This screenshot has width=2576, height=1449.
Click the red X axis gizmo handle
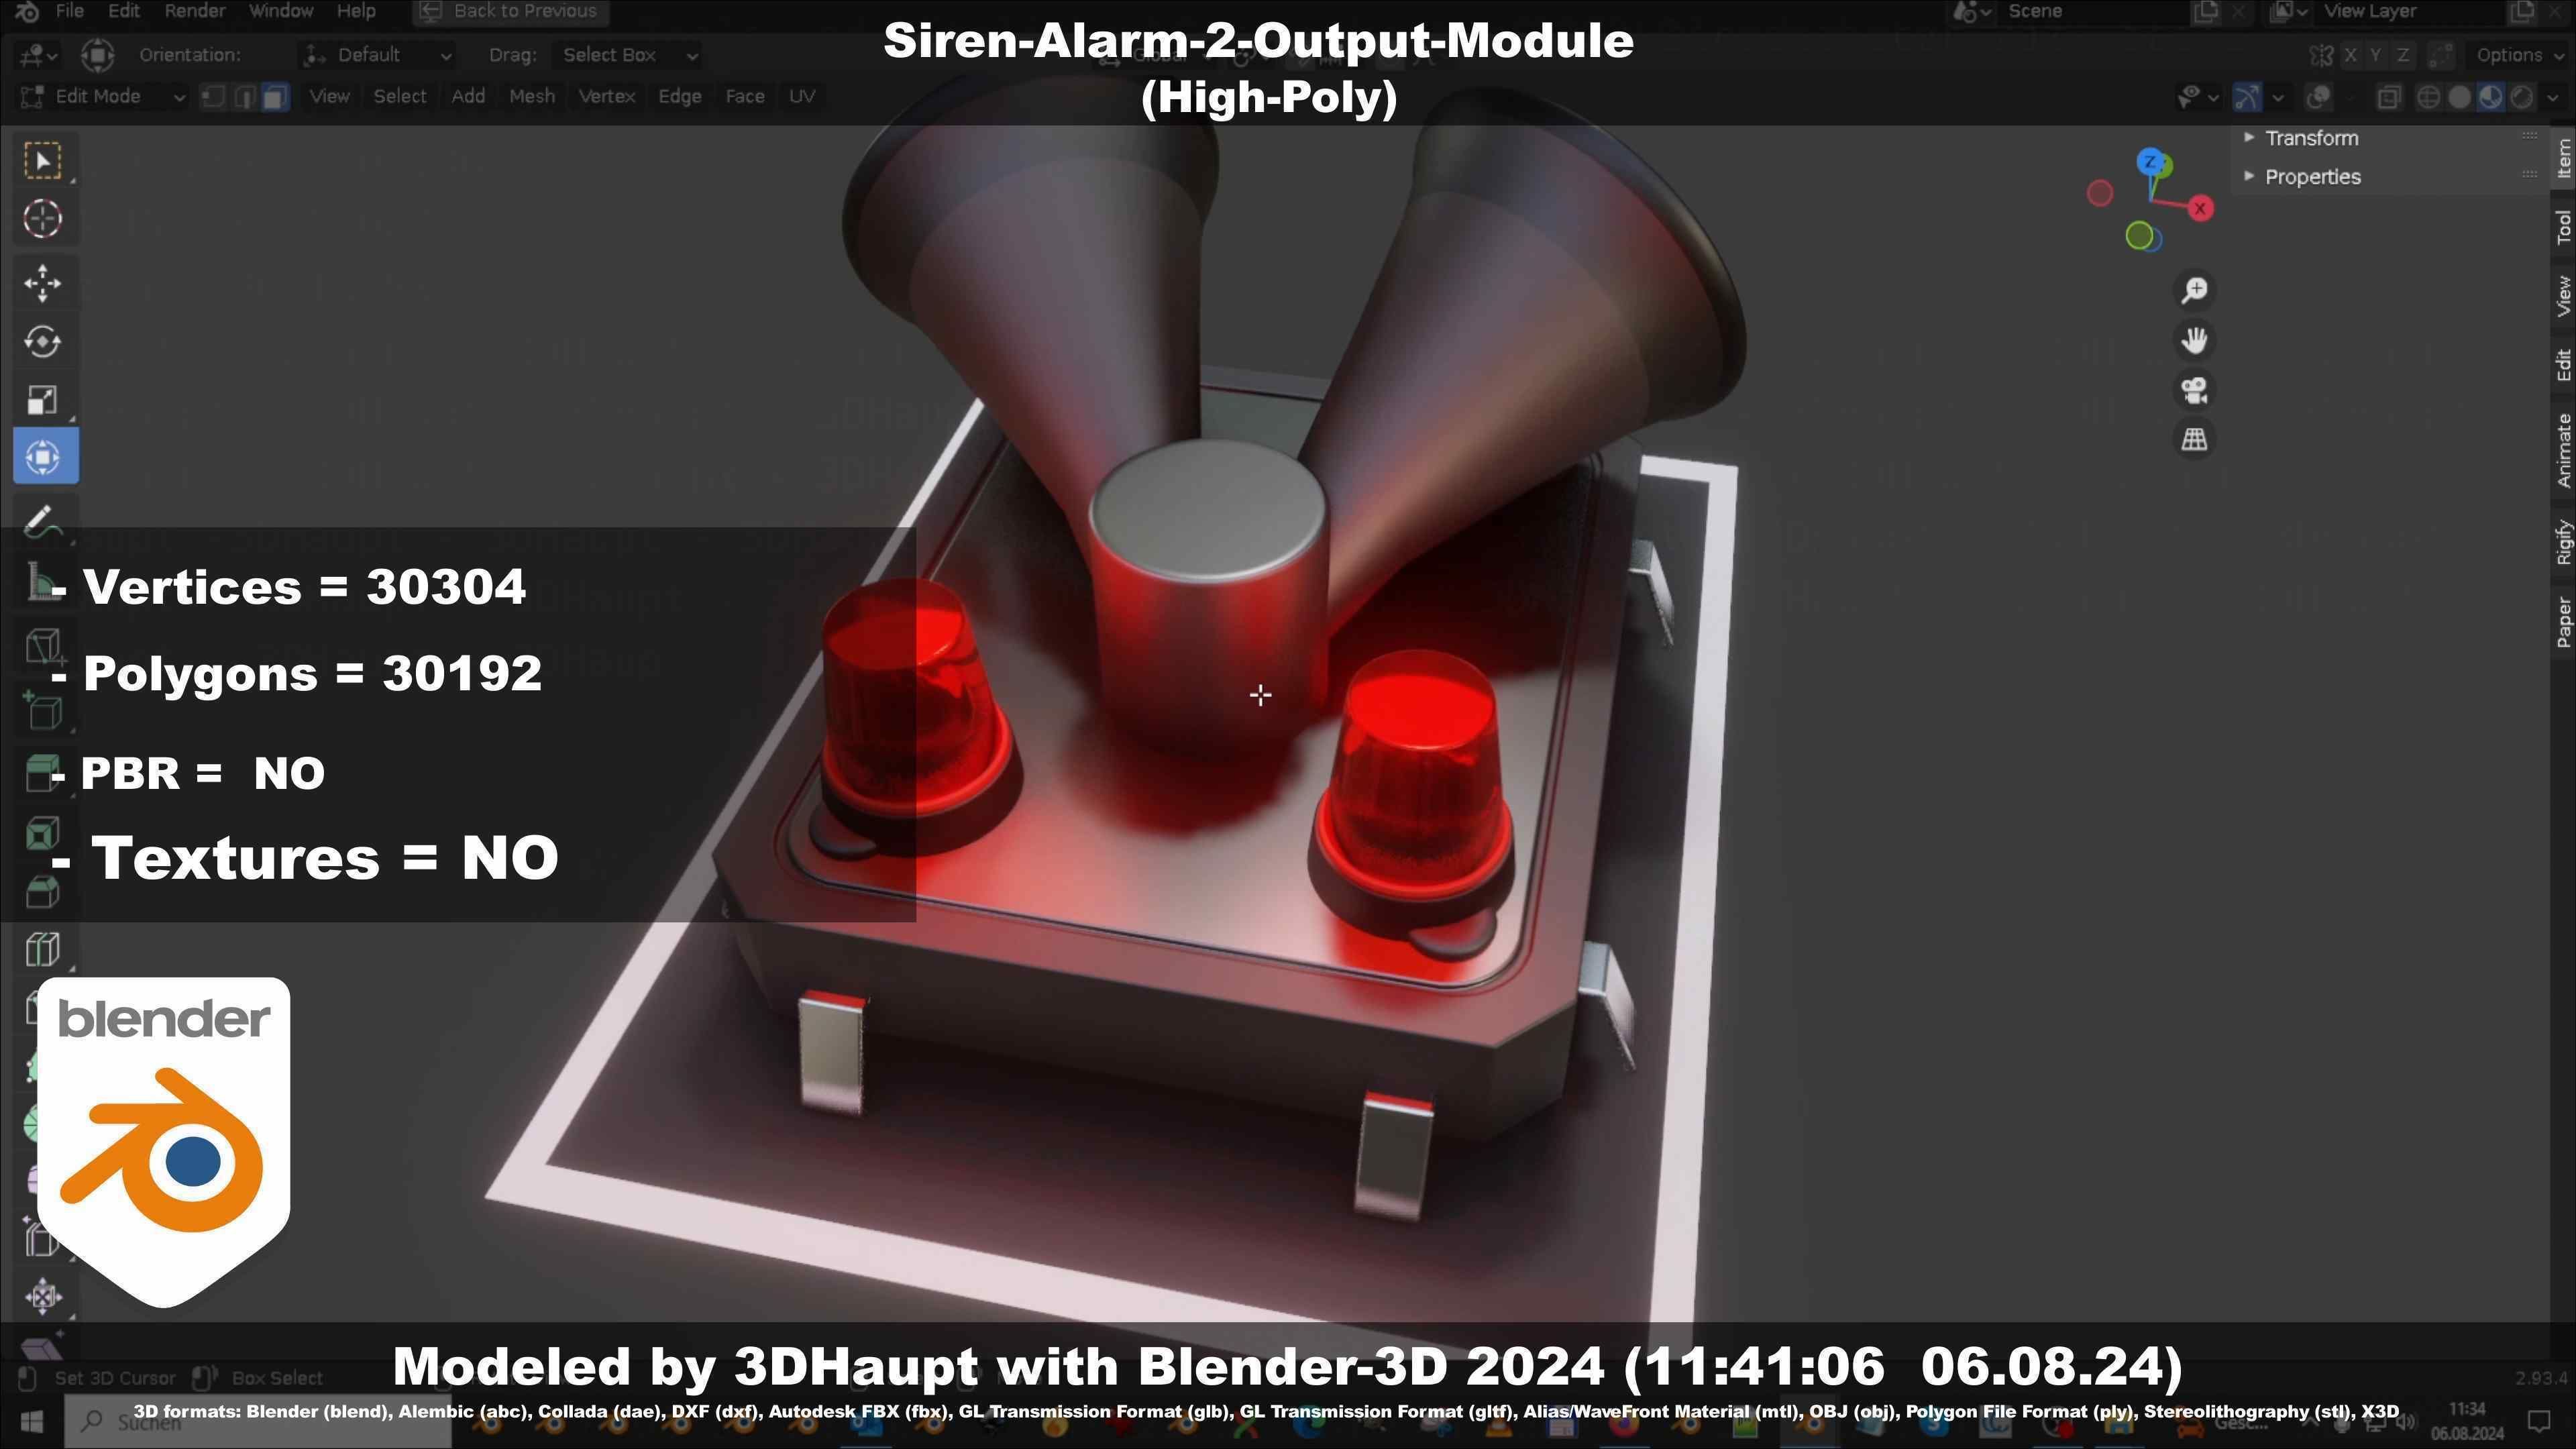pos(2200,208)
